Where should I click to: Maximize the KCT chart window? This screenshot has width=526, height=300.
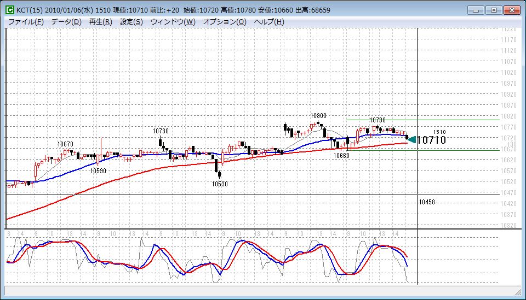tap(494, 10)
